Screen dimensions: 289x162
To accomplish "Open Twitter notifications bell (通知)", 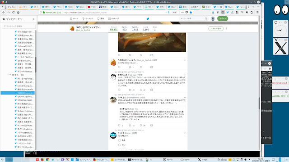I will [101, 18].
